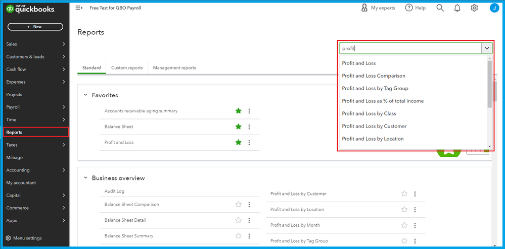
Task: Collapse the Favorites section
Action: coord(85,95)
